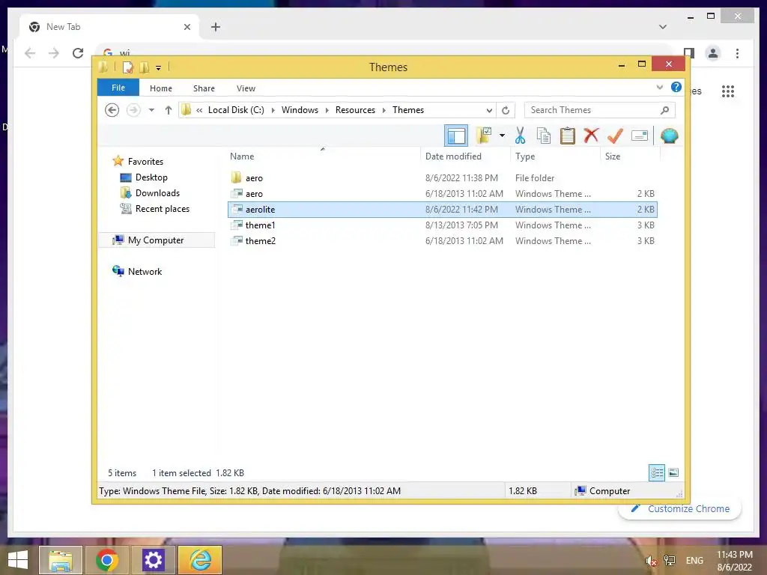The width and height of the screenshot is (767, 575).
Task: Click the folder options icon in toolbar
Action: coord(485,136)
